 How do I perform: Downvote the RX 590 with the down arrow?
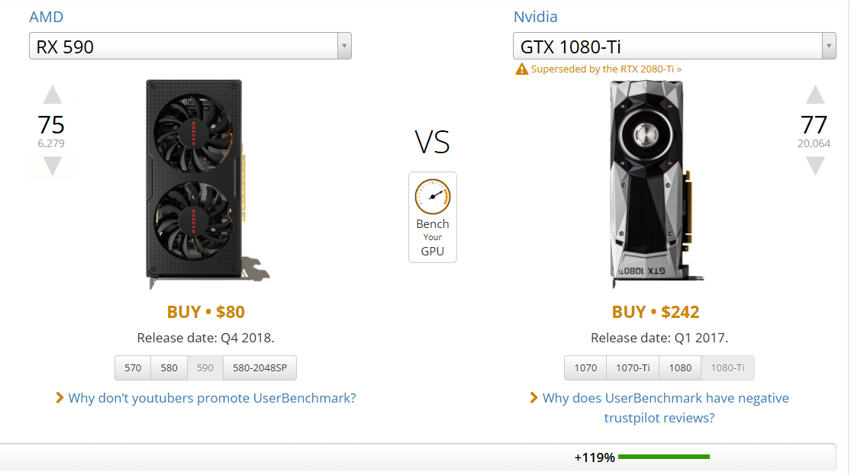click(52, 165)
